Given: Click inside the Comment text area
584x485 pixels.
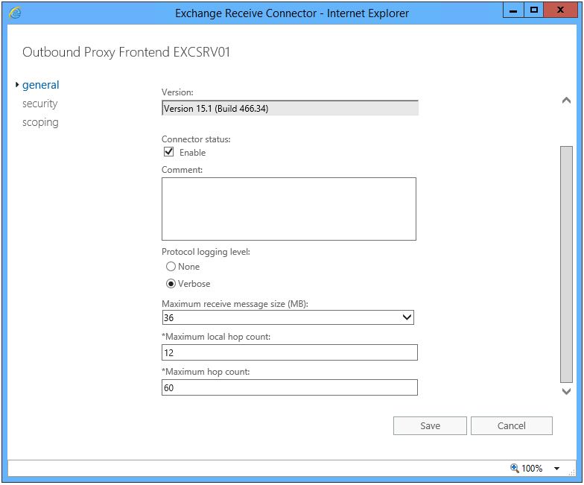Looking at the screenshot, I should click(x=289, y=209).
